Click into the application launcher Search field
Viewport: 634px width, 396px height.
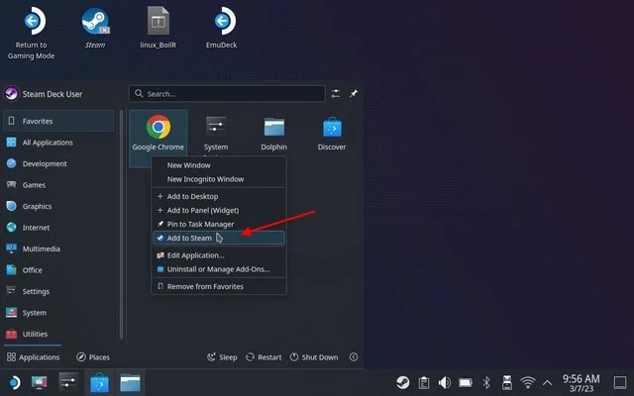pyautogui.click(x=227, y=94)
